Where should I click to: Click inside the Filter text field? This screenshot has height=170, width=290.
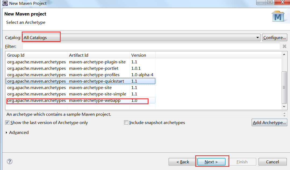[x=151, y=46]
